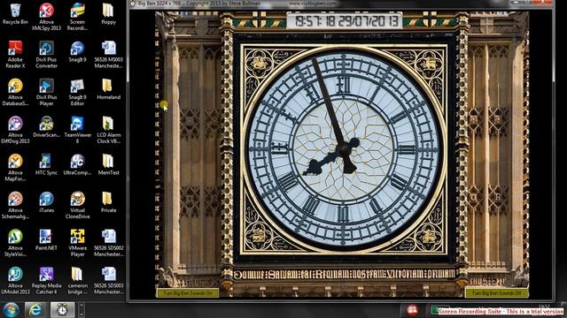Open HTC Sync shortcut
Viewport: 567px width, 318px height.
point(46,165)
